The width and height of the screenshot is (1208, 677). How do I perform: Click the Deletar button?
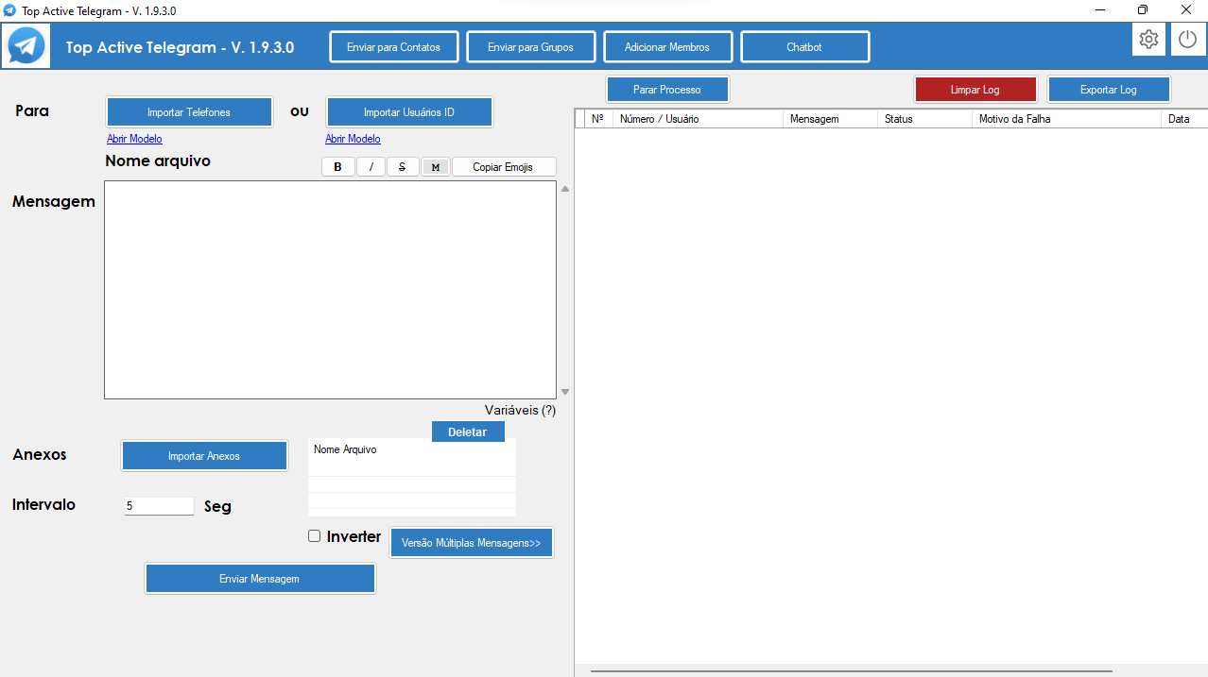click(x=468, y=432)
